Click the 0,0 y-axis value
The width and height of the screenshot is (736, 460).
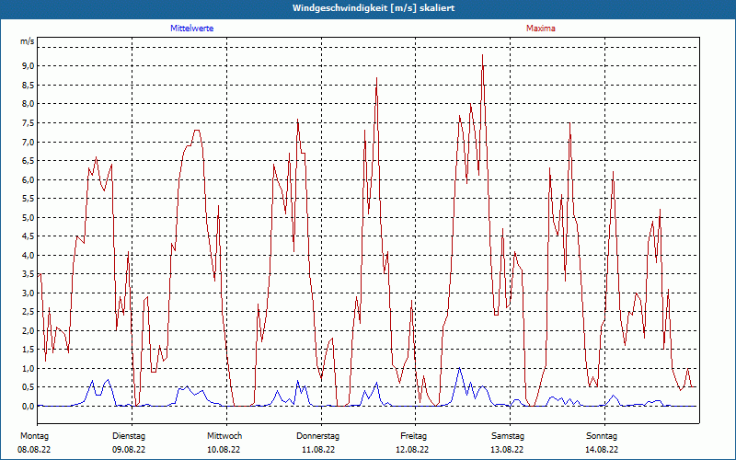click(x=29, y=406)
